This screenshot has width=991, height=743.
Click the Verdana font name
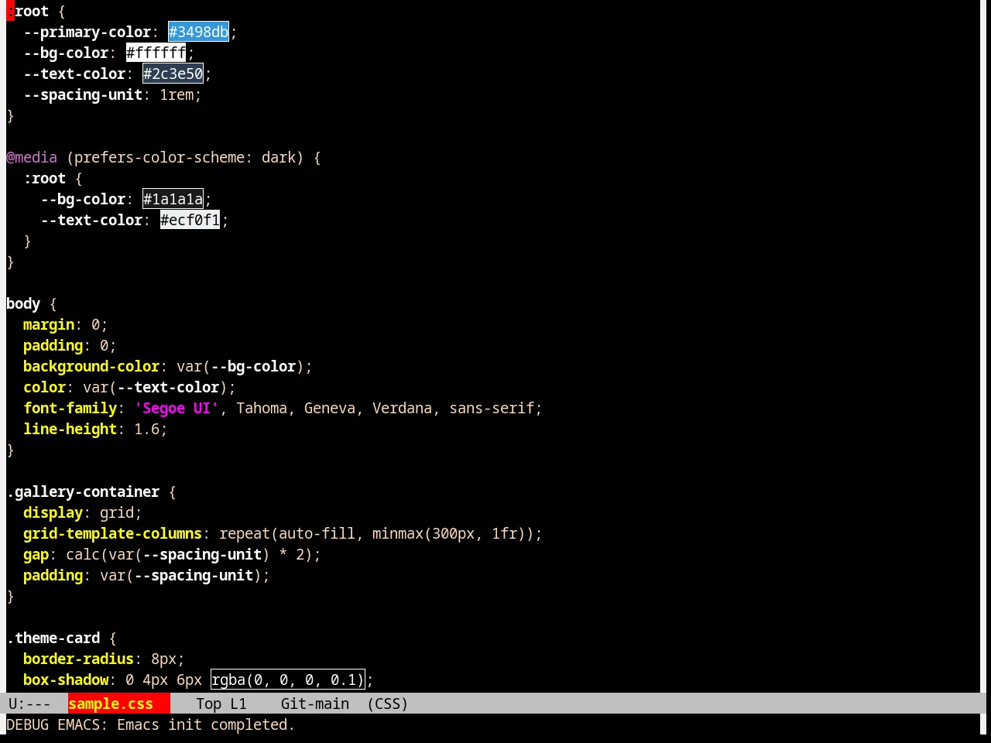point(402,408)
